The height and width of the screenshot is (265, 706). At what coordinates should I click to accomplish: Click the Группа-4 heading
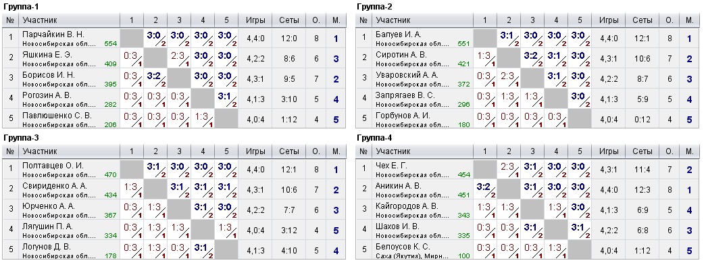[x=374, y=137]
